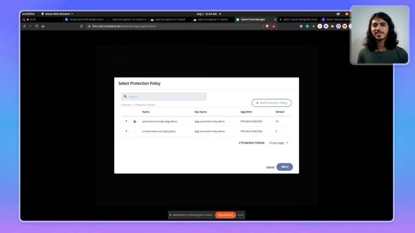This screenshot has width=415, height=233.
Task: Click the browser Back arrow
Action: pos(24,26)
